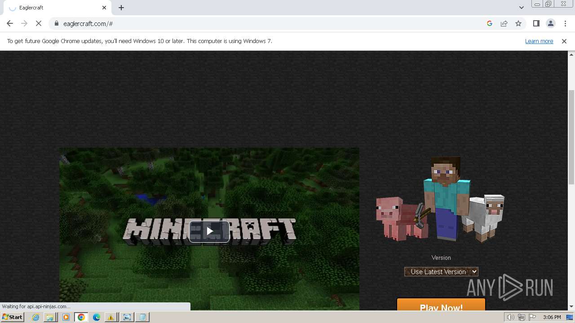The height and width of the screenshot is (323, 575).
Task: Close the Eaglercraft tab
Action: pos(104,8)
